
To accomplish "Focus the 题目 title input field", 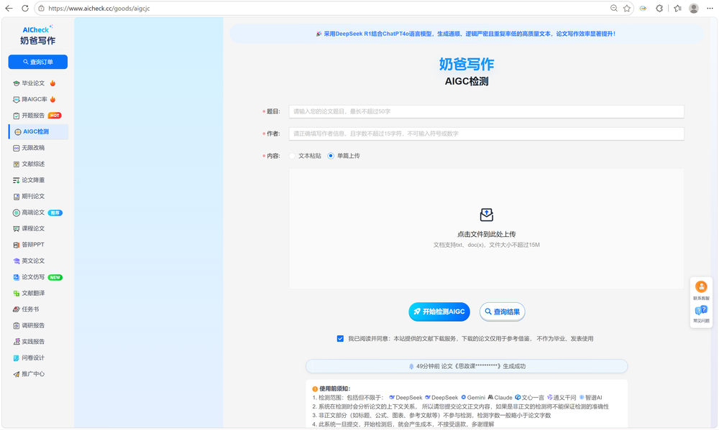I will click(x=486, y=111).
